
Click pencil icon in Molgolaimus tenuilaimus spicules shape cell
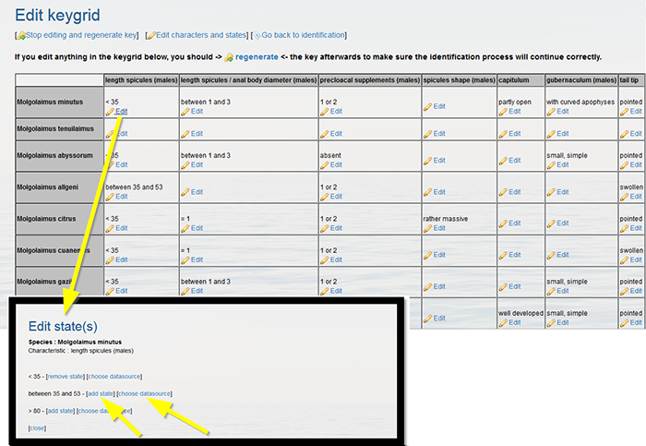pos(427,134)
